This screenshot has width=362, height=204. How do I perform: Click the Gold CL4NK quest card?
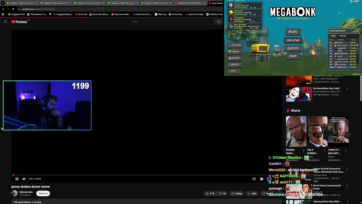click(245, 12)
